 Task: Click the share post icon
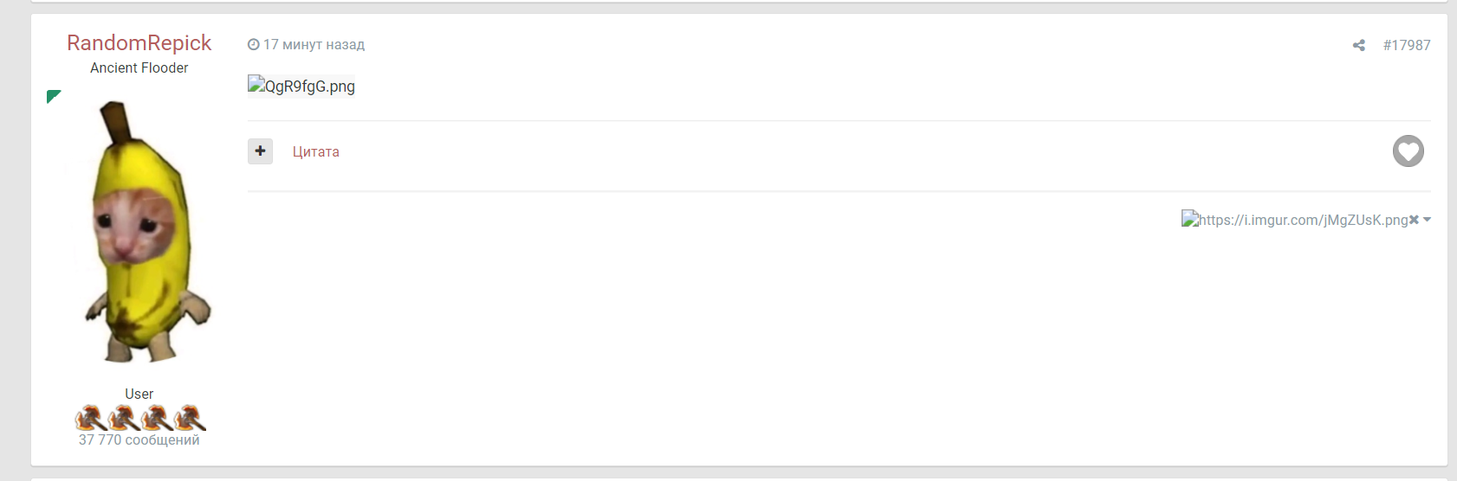(x=1358, y=45)
